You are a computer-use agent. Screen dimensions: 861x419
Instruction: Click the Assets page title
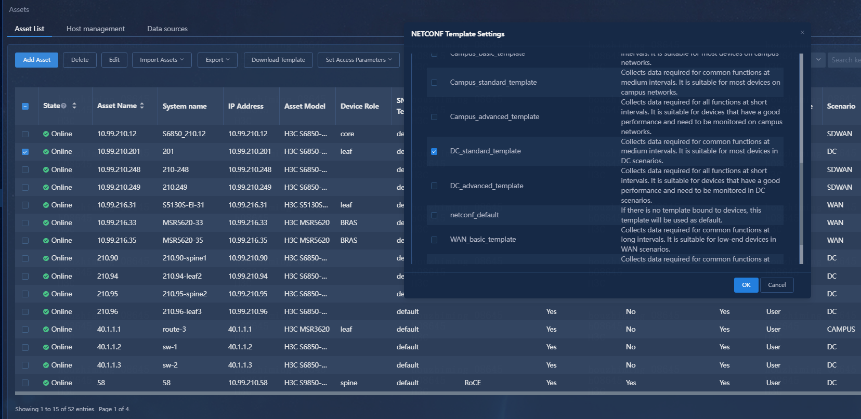[x=19, y=10]
